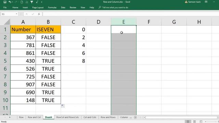Click the ISEVEN header cell
The image size is (219, 123).
pyautogui.click(x=48, y=29)
